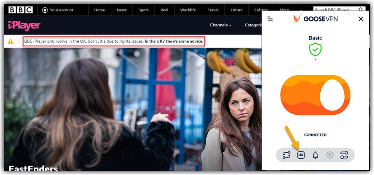The image size is (374, 175).
Task: Click the GOOSE VPN bird logo
Action: [297, 19]
